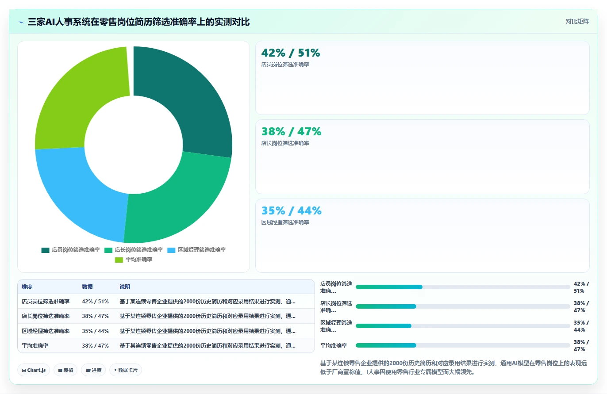The width and height of the screenshot is (607, 394).
Task: Click 店长岗位筛选准确率 caption in data card
Action: [x=285, y=143]
